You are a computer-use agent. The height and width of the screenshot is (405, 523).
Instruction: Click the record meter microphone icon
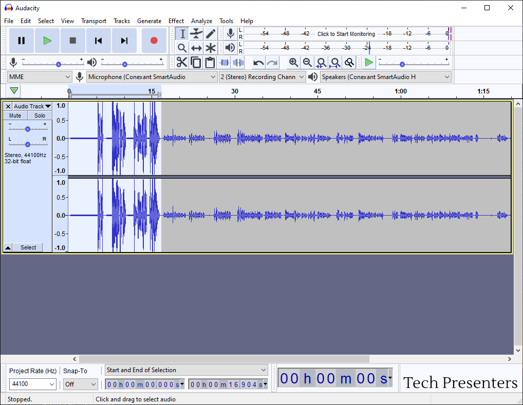point(230,34)
